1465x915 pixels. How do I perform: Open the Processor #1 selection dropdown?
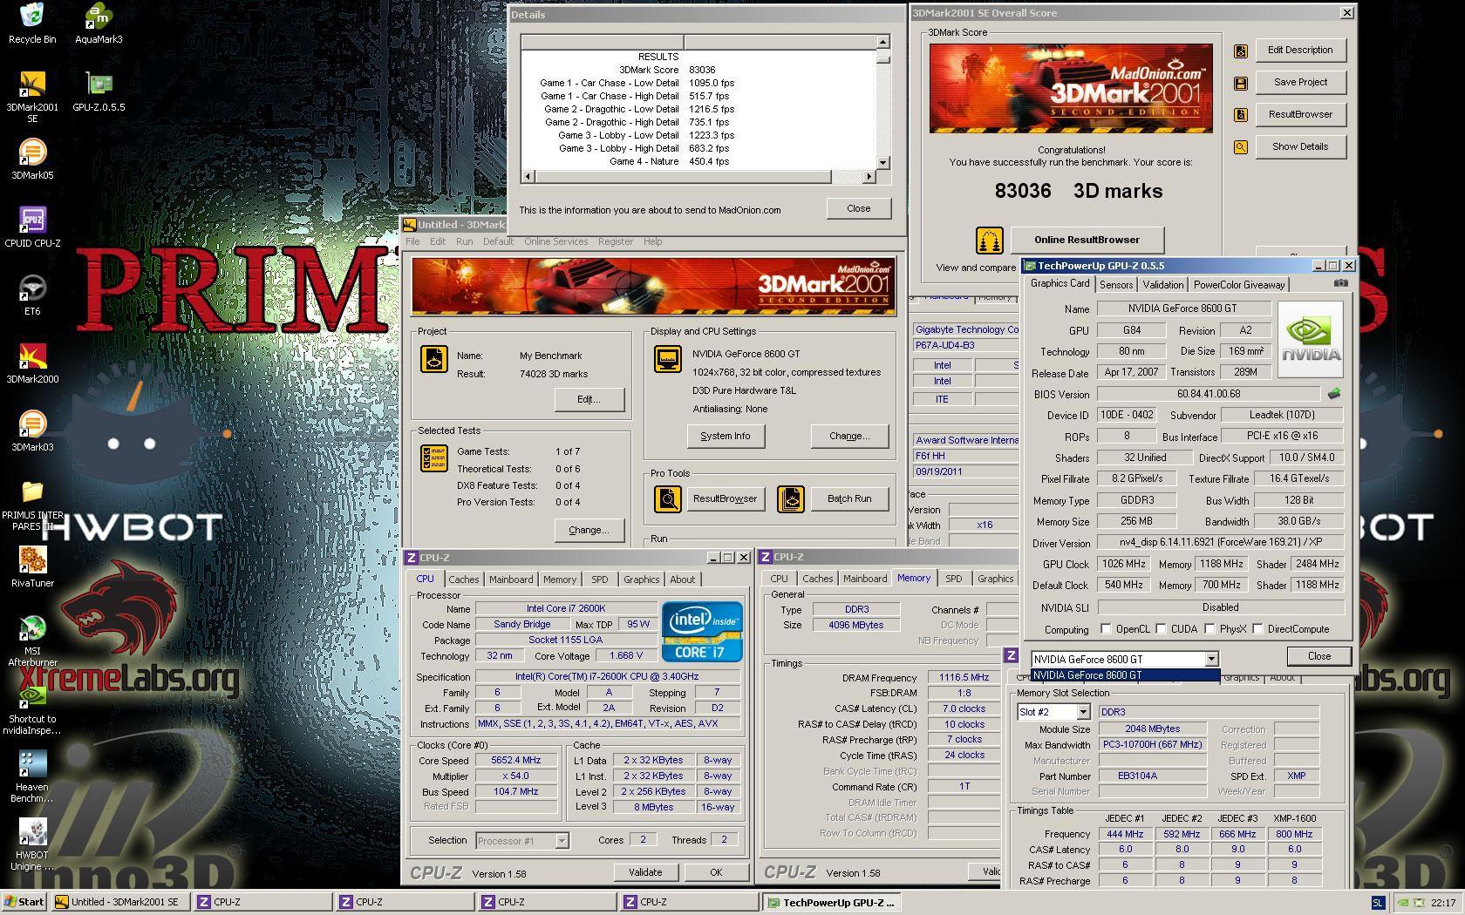coord(562,841)
